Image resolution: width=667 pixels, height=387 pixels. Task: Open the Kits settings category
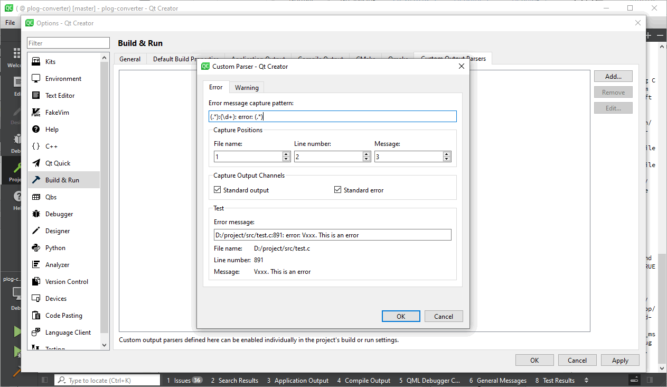tap(63, 62)
